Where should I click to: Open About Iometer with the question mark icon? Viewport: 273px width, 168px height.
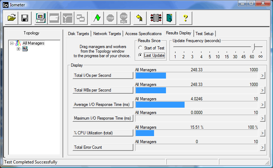click(185, 18)
